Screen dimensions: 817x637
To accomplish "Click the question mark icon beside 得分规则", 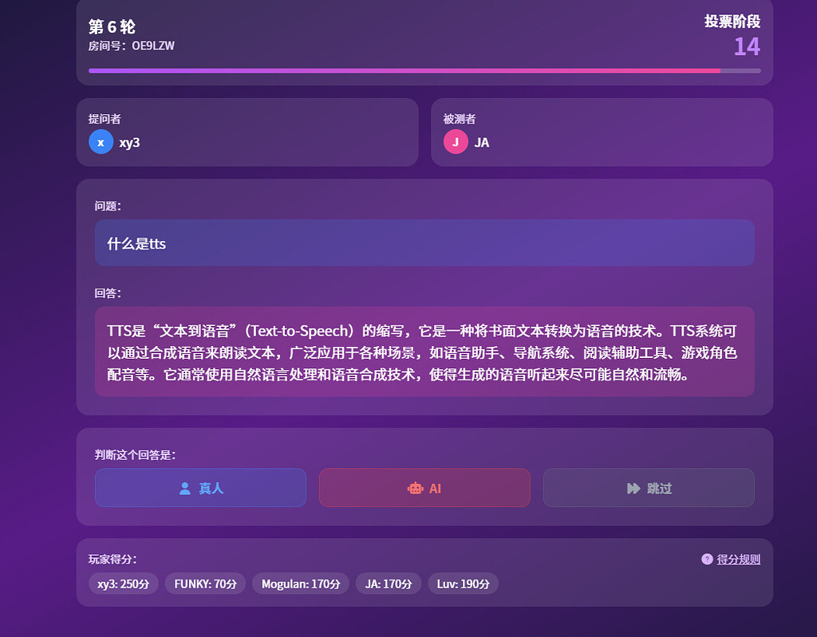I will pos(707,559).
